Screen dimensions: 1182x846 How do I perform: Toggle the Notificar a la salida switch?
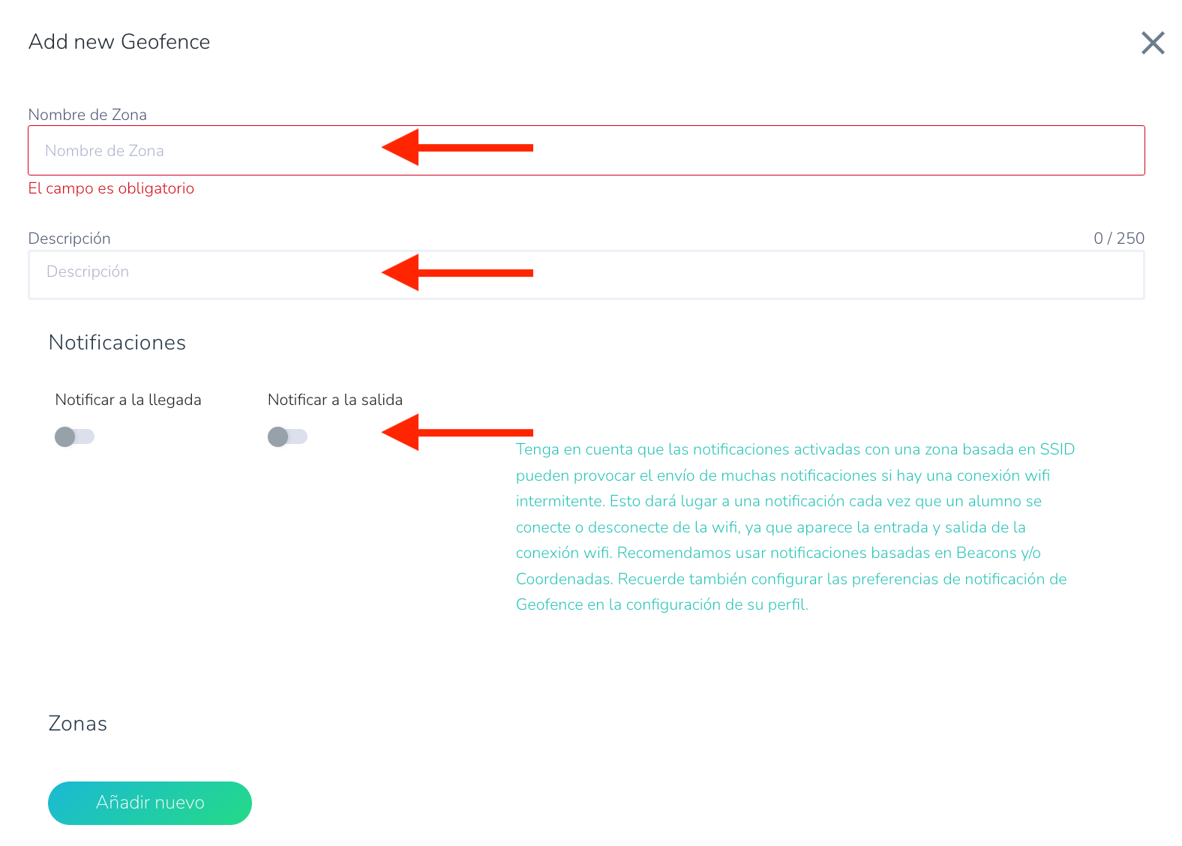(287, 436)
